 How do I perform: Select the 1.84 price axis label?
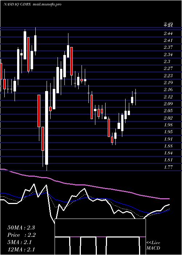(168, 153)
